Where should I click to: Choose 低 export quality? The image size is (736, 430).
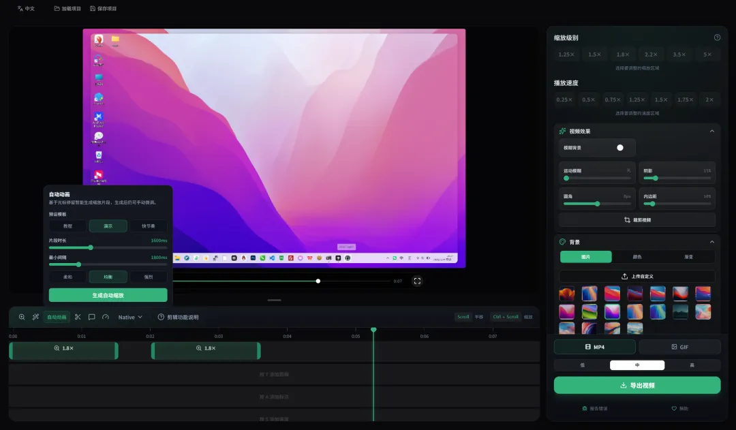582,365
